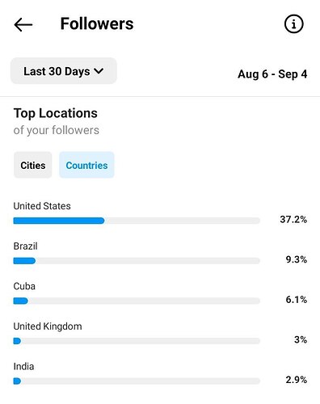
Task: Go back using the arrow icon
Action: click(x=23, y=25)
